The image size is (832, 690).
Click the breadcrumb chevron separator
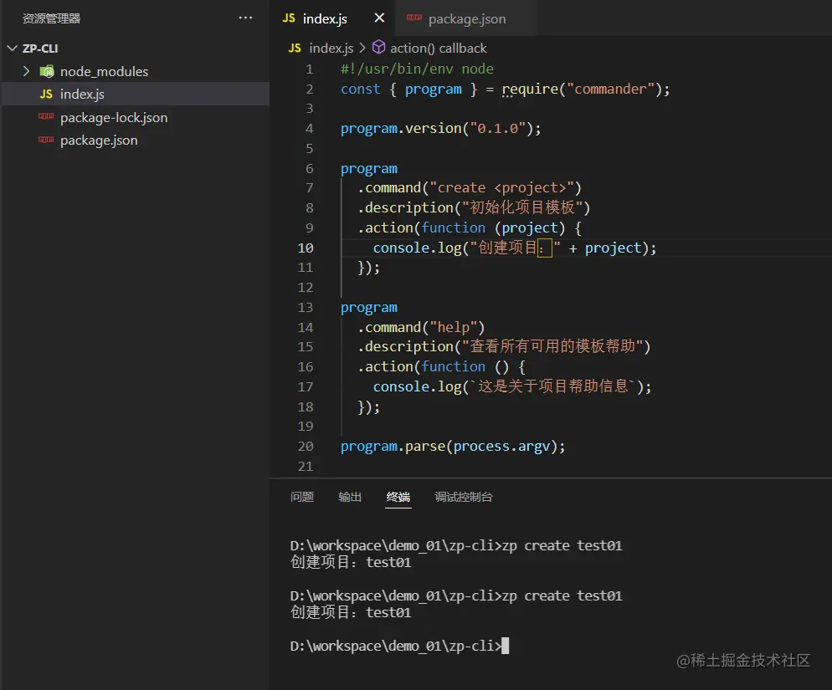point(362,48)
